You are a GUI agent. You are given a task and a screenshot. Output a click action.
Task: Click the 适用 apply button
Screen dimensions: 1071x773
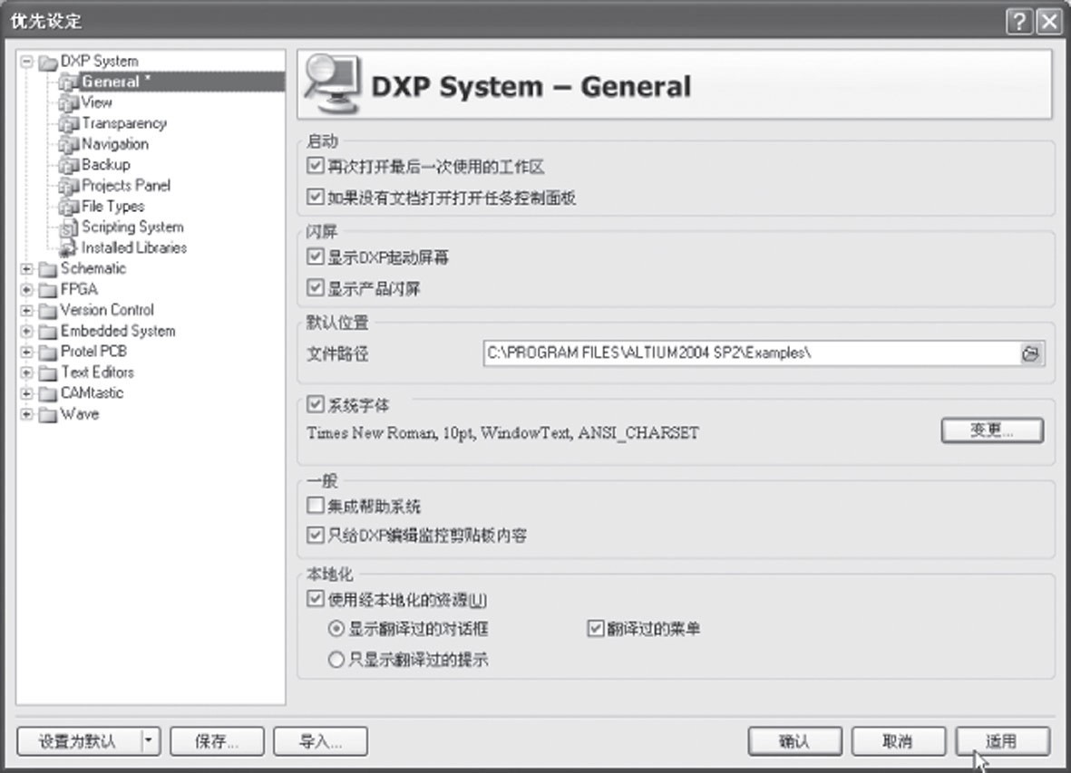pyautogui.click(x=1002, y=741)
